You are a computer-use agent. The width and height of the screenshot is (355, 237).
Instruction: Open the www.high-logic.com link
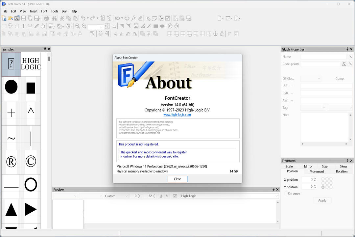click(x=177, y=115)
